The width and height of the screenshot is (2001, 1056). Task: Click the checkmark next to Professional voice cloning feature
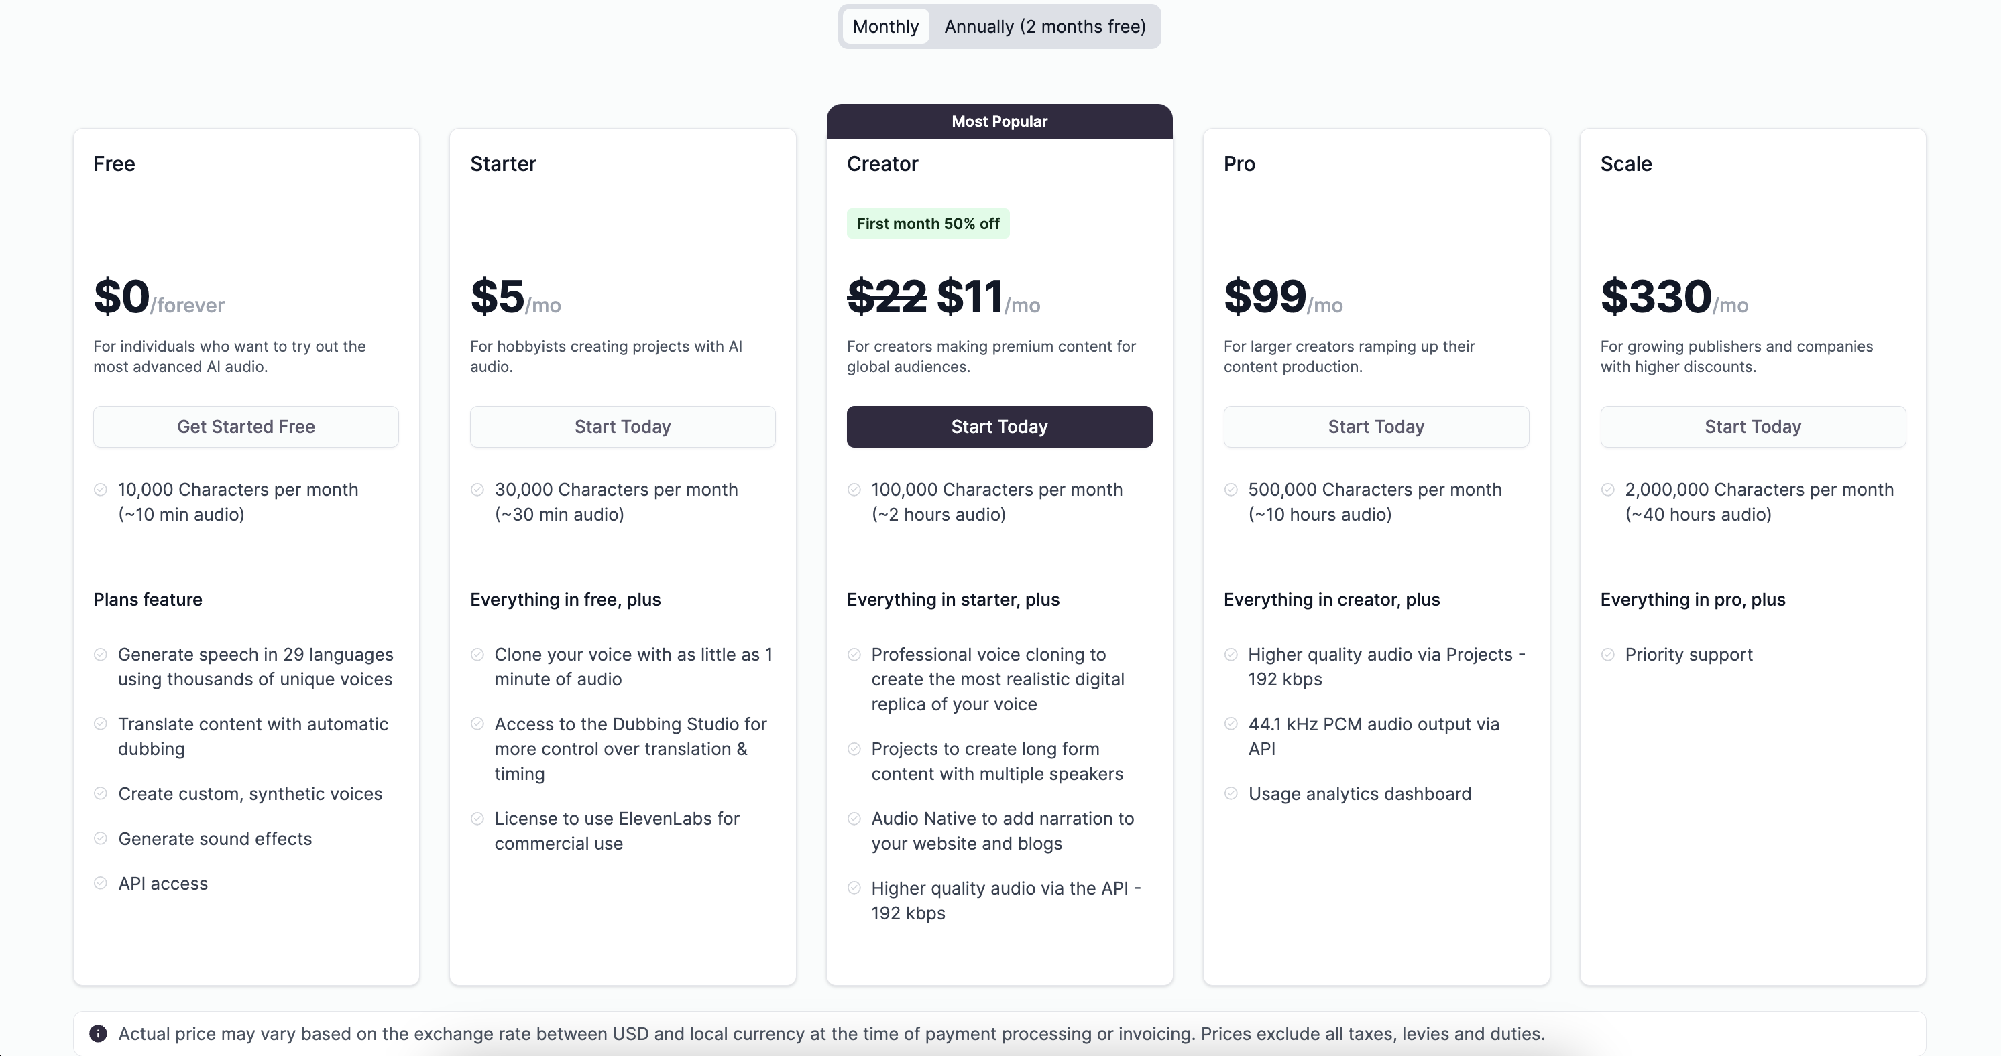pyautogui.click(x=854, y=655)
